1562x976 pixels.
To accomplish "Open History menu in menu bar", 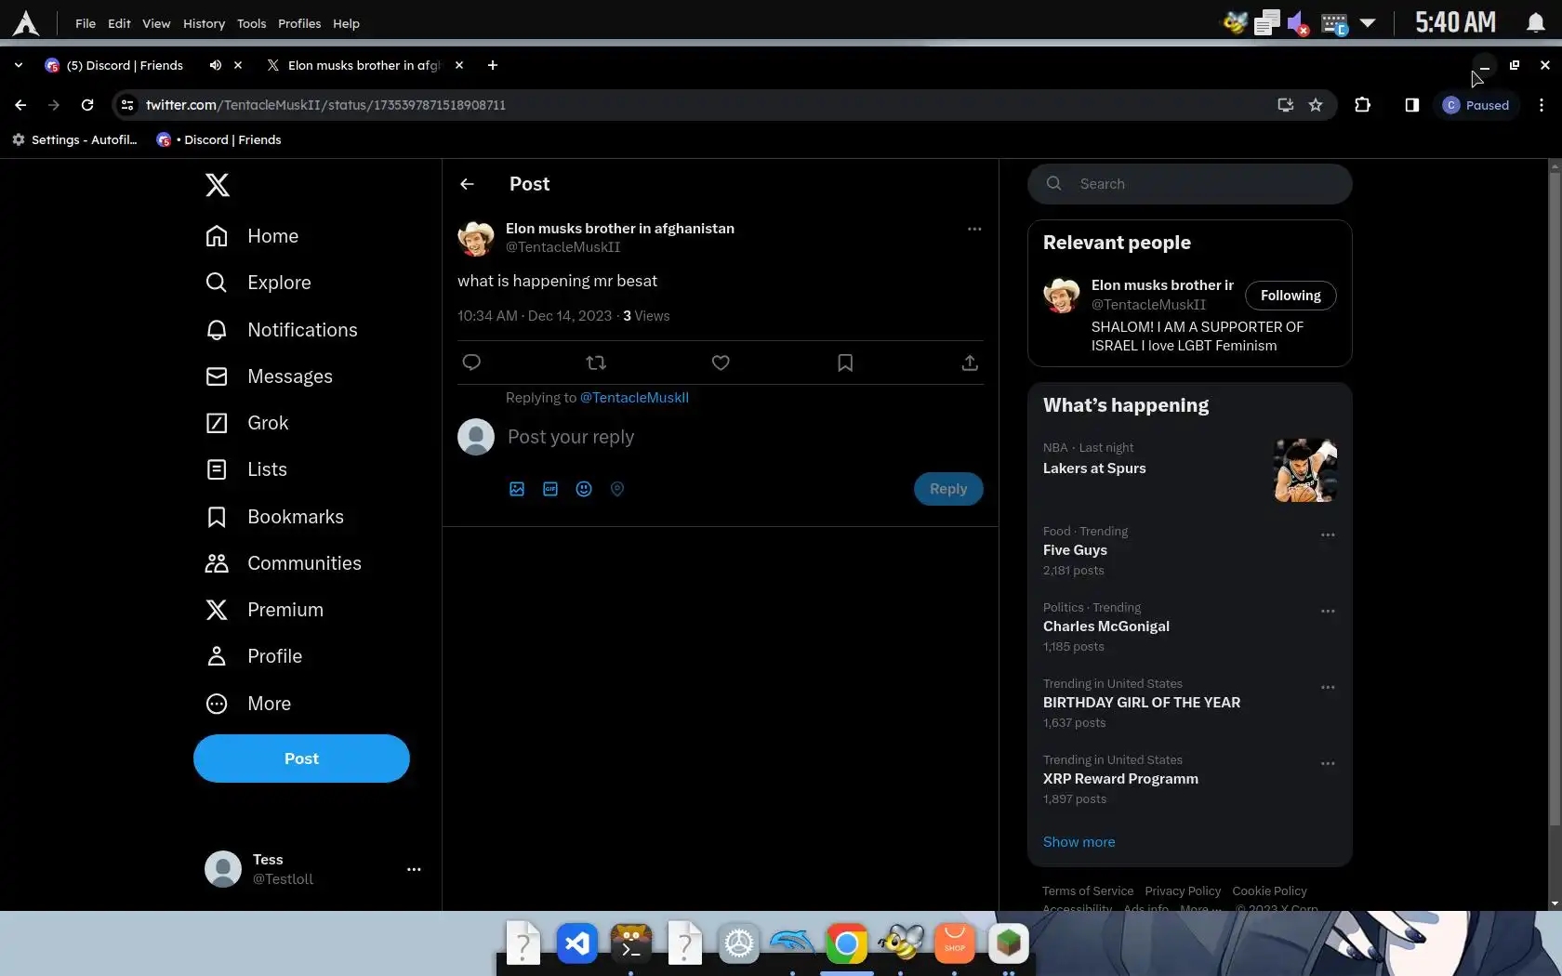I will tap(204, 23).
